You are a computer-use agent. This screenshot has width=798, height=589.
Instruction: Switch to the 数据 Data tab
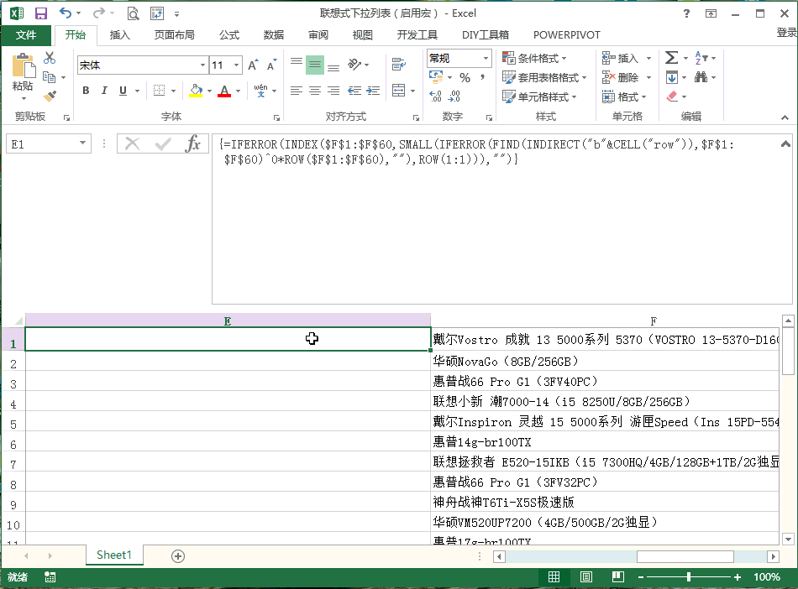pyautogui.click(x=274, y=35)
